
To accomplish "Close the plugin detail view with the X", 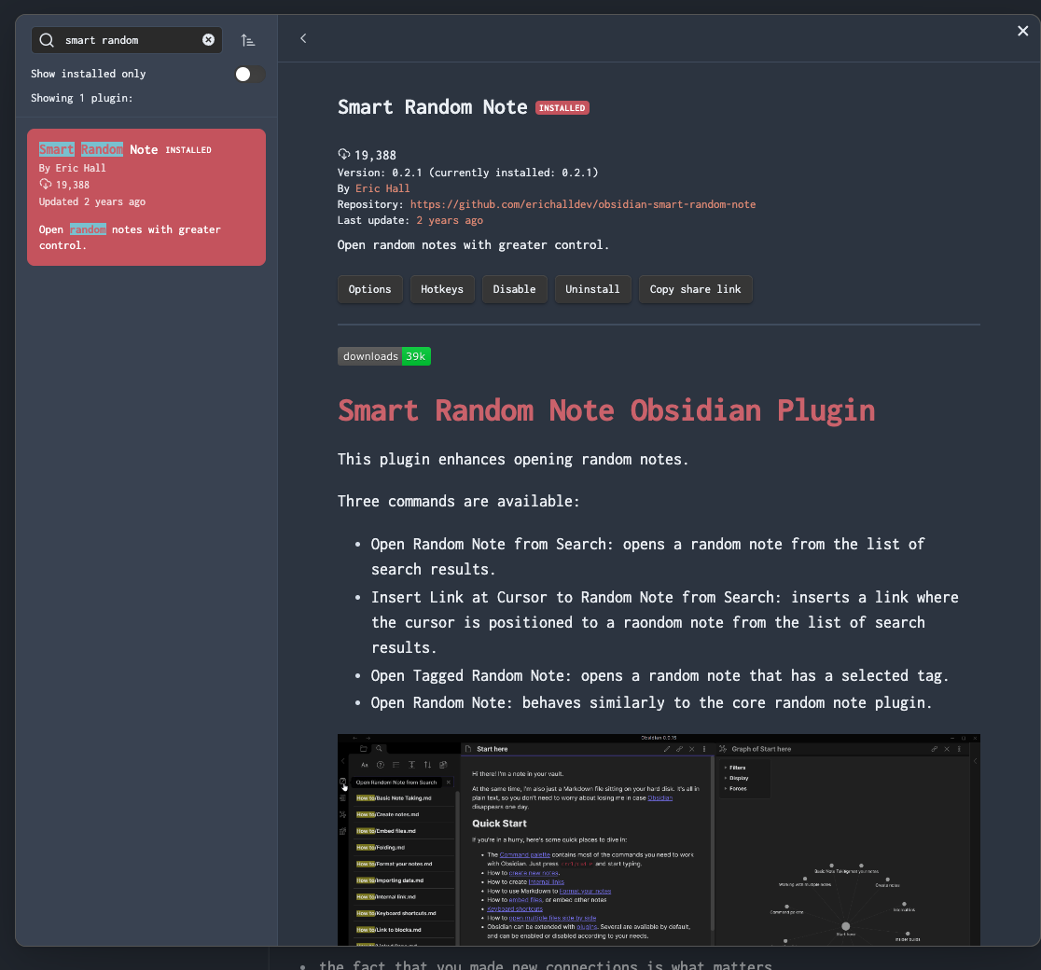I will 1022,31.
